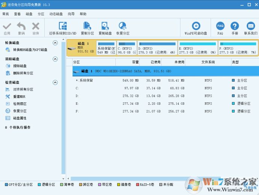Open the FAQ help icon
This screenshot has height=195, width=259.
[220, 26]
